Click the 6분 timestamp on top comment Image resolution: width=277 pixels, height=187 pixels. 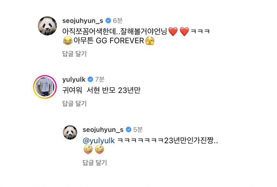(118, 21)
